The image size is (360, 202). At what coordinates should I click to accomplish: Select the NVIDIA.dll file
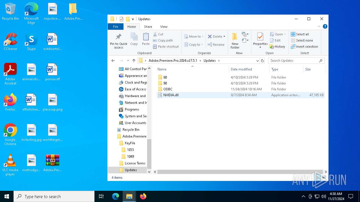[x=240, y=95]
